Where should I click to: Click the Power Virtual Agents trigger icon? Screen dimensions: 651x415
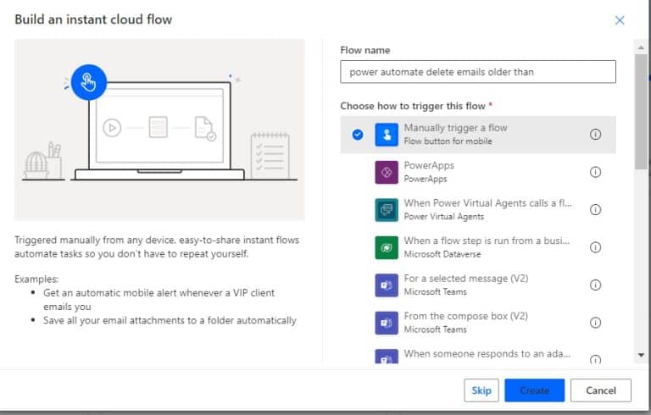[387, 210]
